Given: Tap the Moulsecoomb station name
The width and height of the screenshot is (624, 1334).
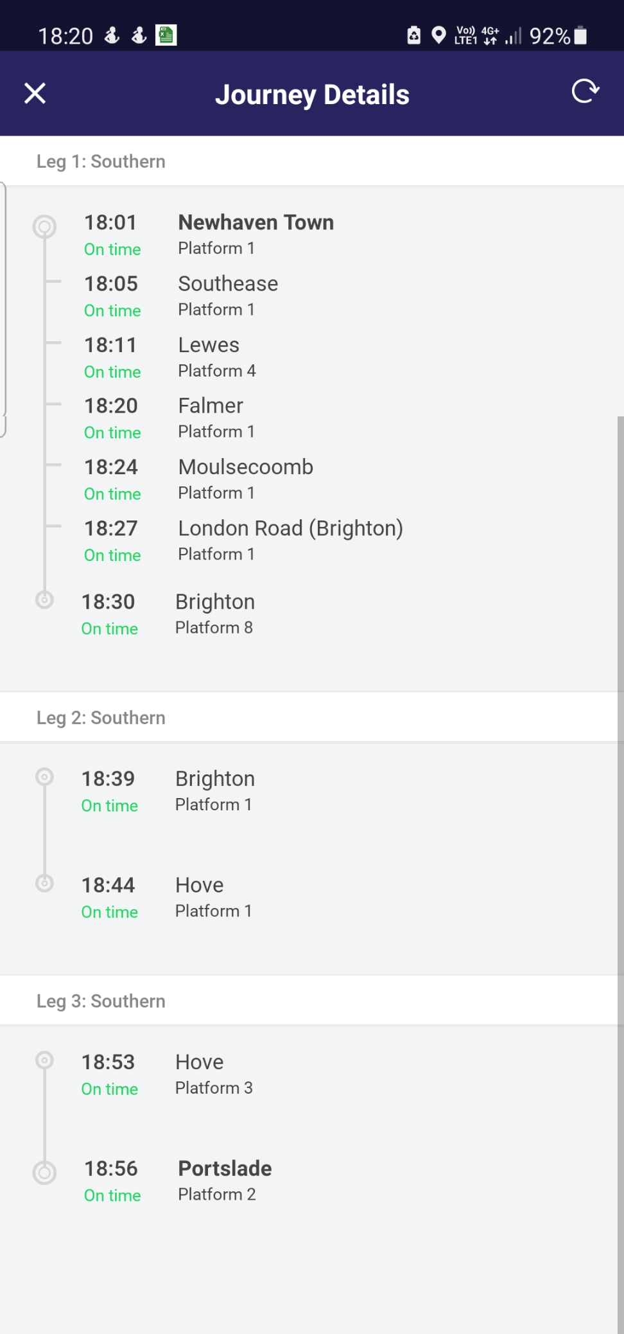Looking at the screenshot, I should 245,467.
